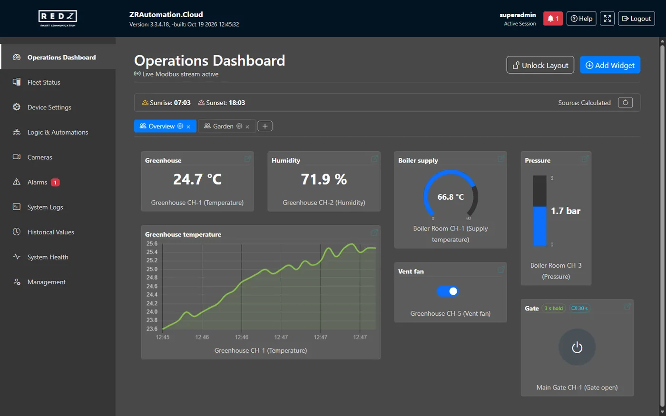
Task: Close the Overview tab with its x
Action: point(188,126)
